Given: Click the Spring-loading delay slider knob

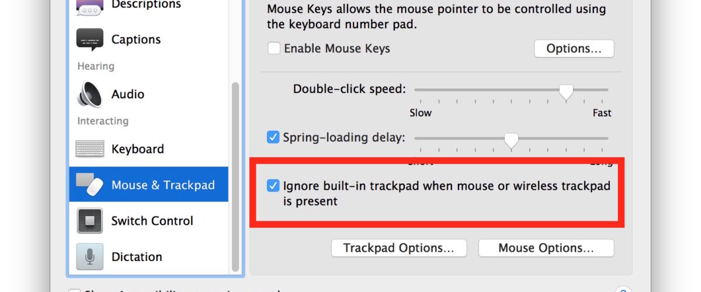Looking at the screenshot, I should [x=511, y=140].
